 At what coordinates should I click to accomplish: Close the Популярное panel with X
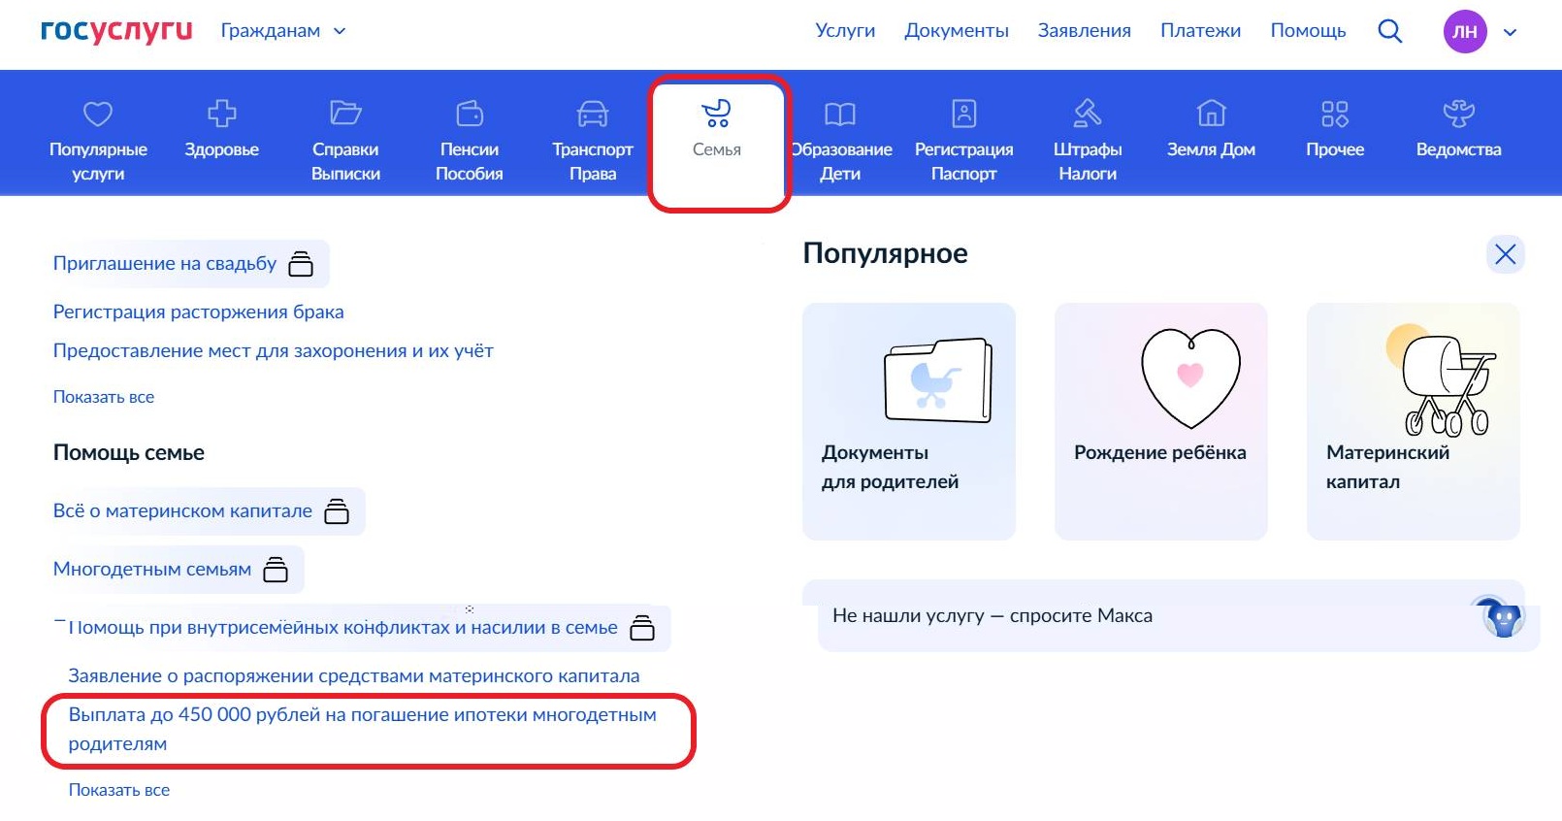click(x=1506, y=254)
